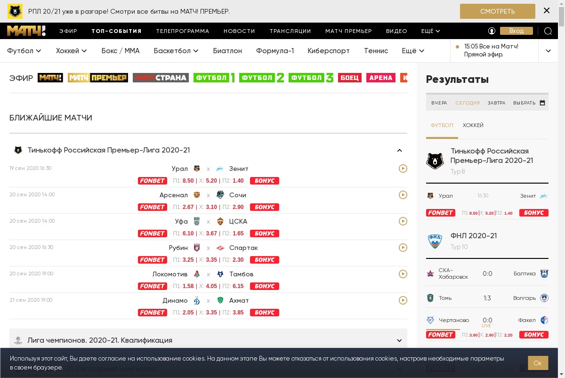
Task: Open the Арена channel logo
Action: [381, 78]
